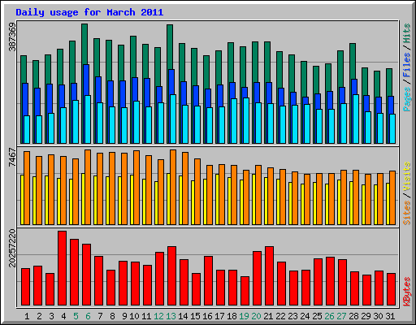
Task: Click day label 1 on x-axis
Action: click(x=27, y=316)
